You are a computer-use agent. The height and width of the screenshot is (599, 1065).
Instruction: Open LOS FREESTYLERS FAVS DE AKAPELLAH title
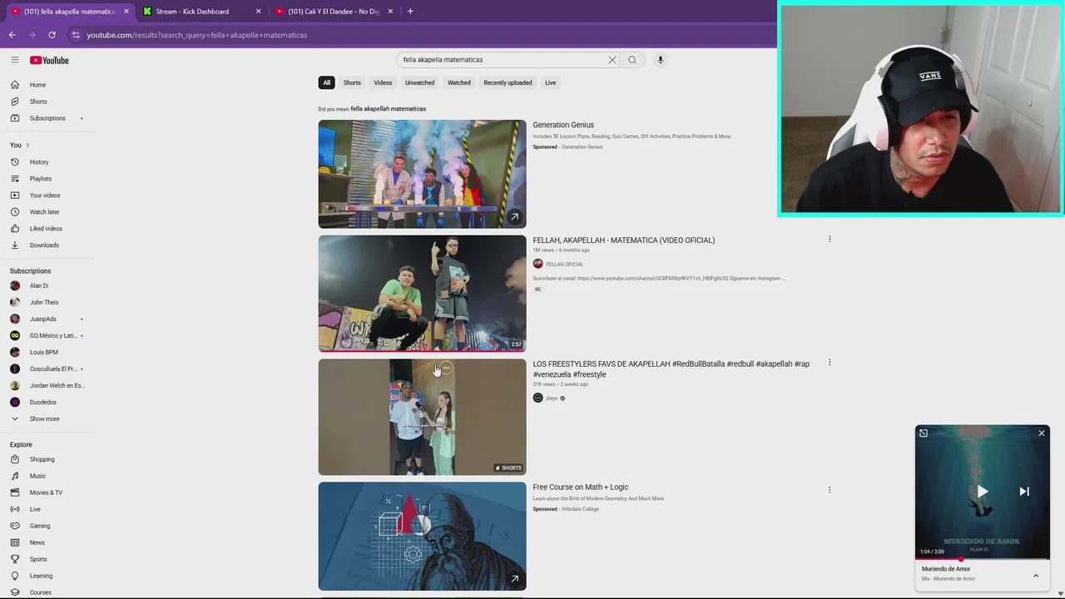tap(671, 369)
